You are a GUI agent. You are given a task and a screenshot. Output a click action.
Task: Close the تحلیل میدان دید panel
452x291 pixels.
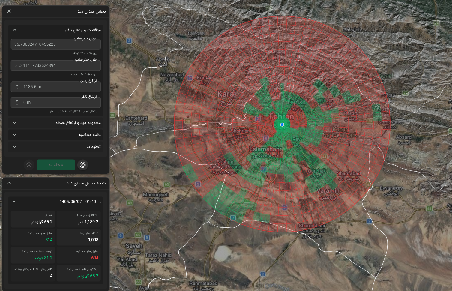tap(9, 11)
